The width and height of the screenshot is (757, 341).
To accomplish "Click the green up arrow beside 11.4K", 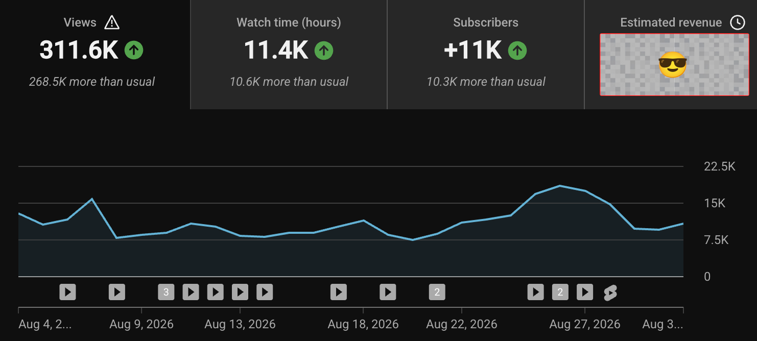I will click(324, 50).
